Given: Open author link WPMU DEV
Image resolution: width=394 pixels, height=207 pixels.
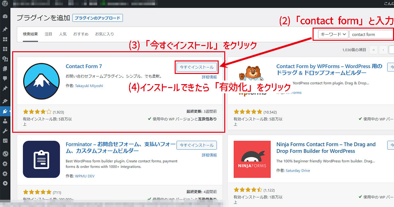Looking at the screenshot, I should pos(84,176).
